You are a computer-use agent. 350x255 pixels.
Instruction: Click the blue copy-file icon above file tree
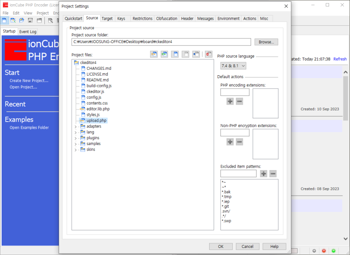click(x=175, y=54)
